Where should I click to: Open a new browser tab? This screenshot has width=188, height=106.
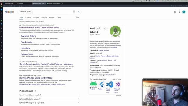tap(62, 4)
